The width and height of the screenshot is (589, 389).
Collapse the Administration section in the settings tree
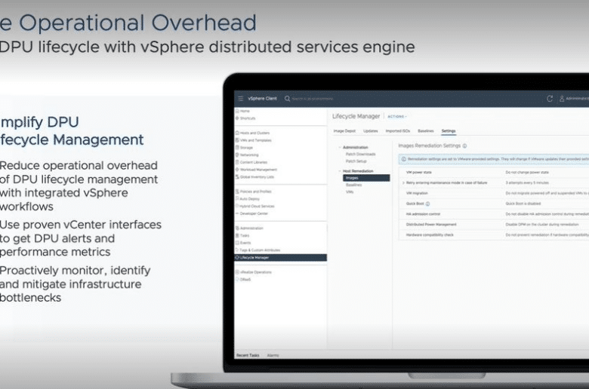tap(340, 148)
